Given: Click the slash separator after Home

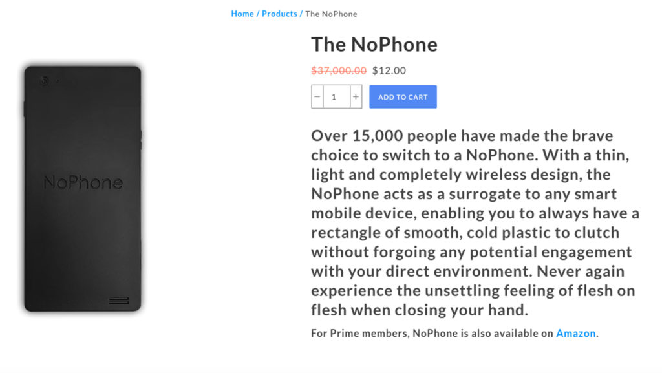Looking at the screenshot, I should pos(258,14).
